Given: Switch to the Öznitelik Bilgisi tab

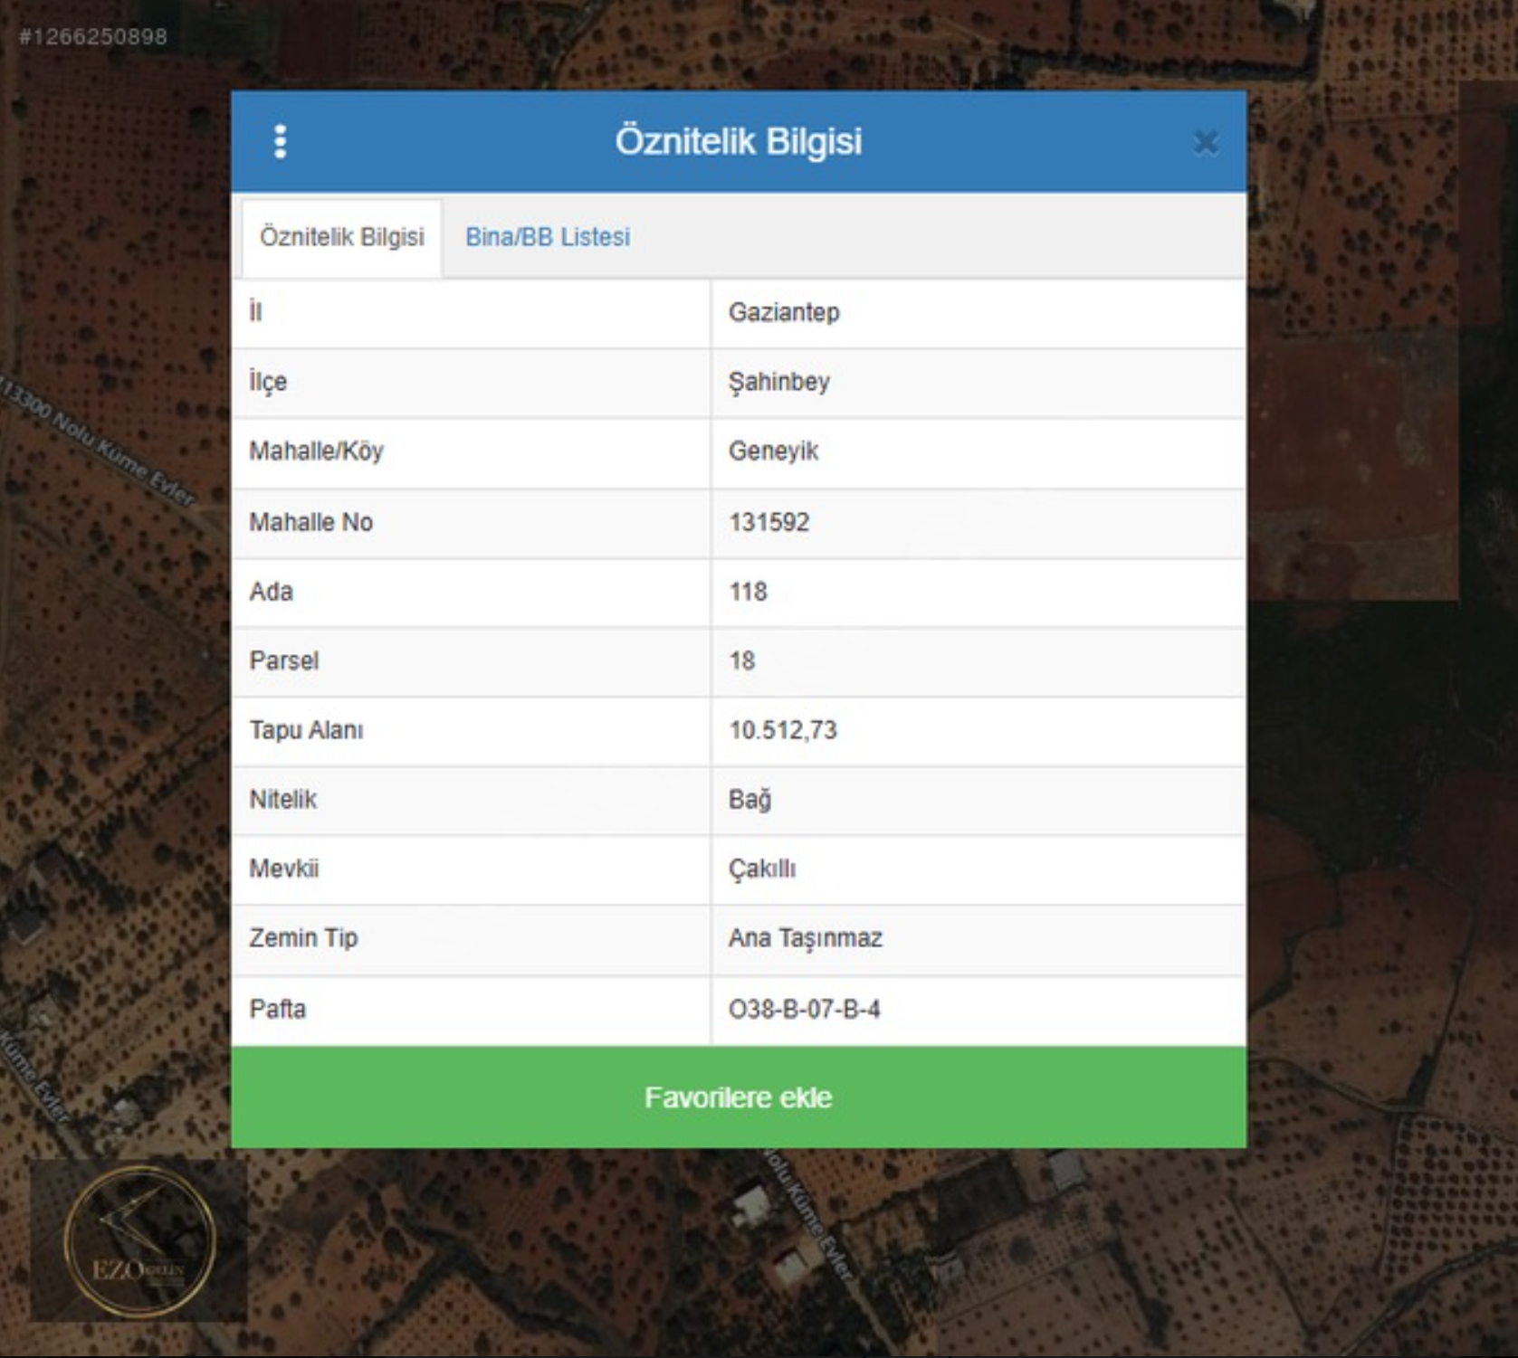Looking at the screenshot, I should (x=342, y=237).
